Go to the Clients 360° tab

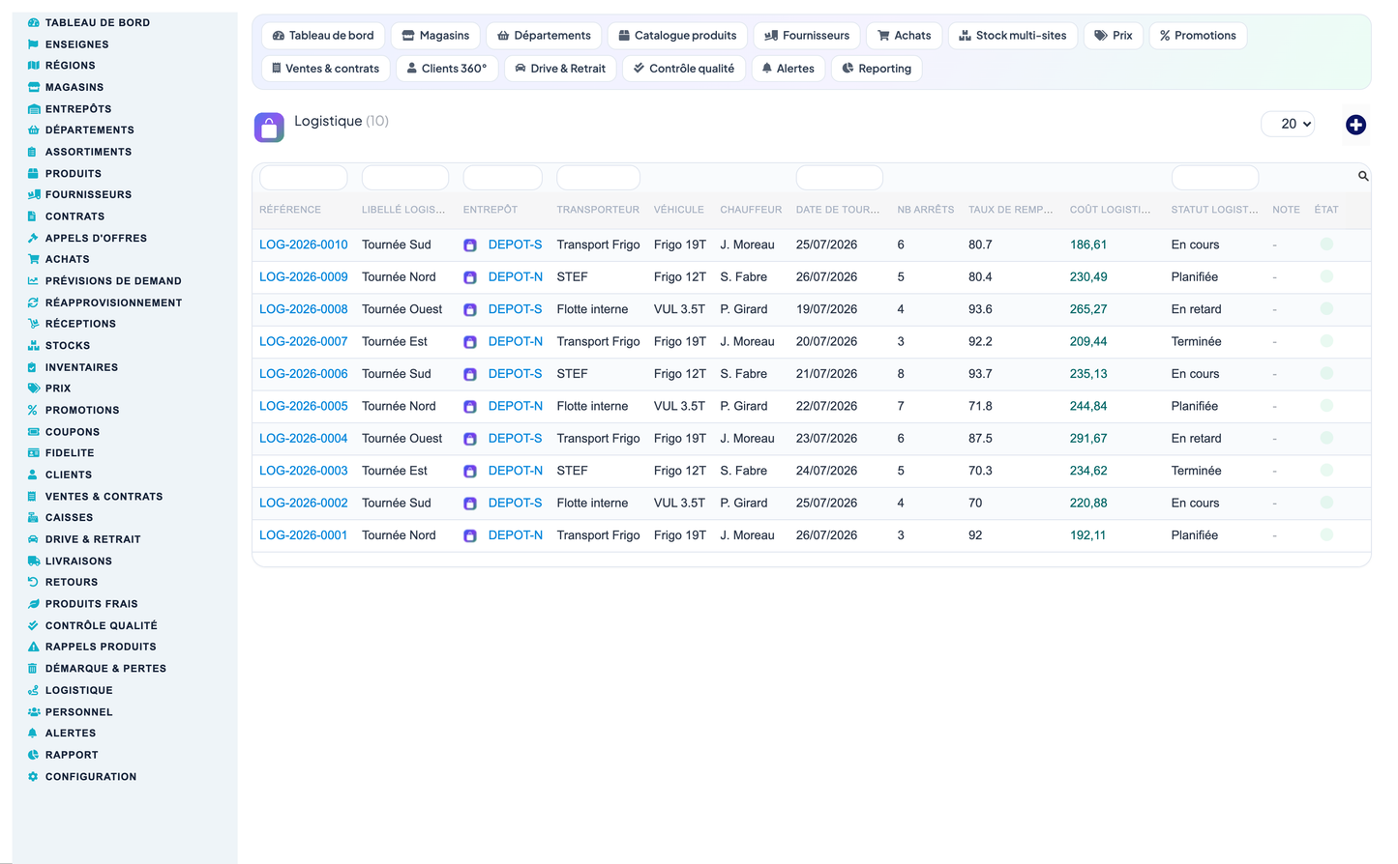click(447, 69)
